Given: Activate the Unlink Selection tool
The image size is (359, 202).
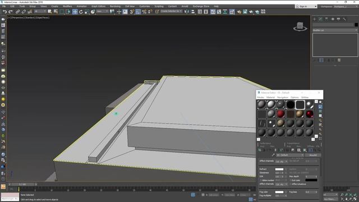Looking at the screenshot, I should pyautogui.click(x=24, y=12).
